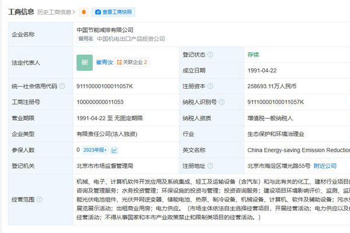Screen dimensions: 350x233
Task: Click the 崔 legal representative avatar
Action: tap(85, 62)
